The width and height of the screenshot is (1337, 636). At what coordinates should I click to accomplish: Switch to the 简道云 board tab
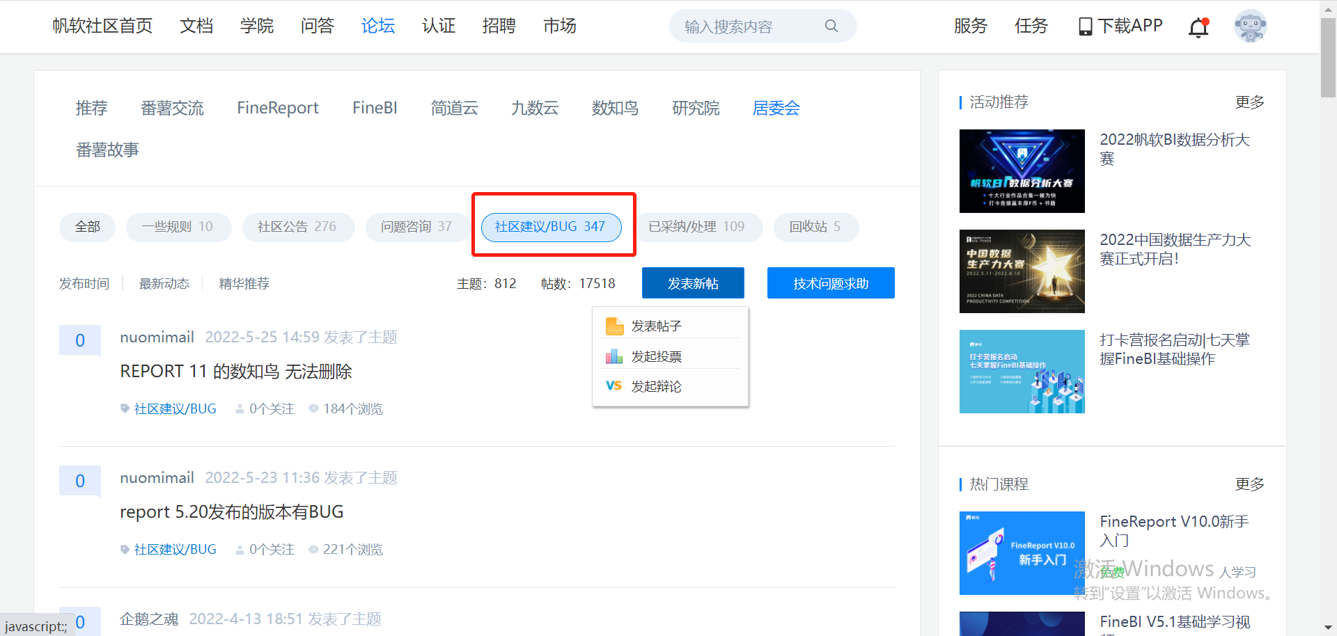click(454, 109)
